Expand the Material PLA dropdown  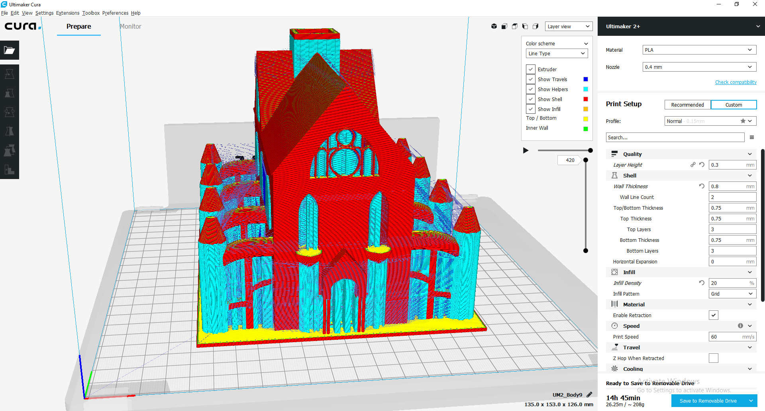[x=699, y=50]
